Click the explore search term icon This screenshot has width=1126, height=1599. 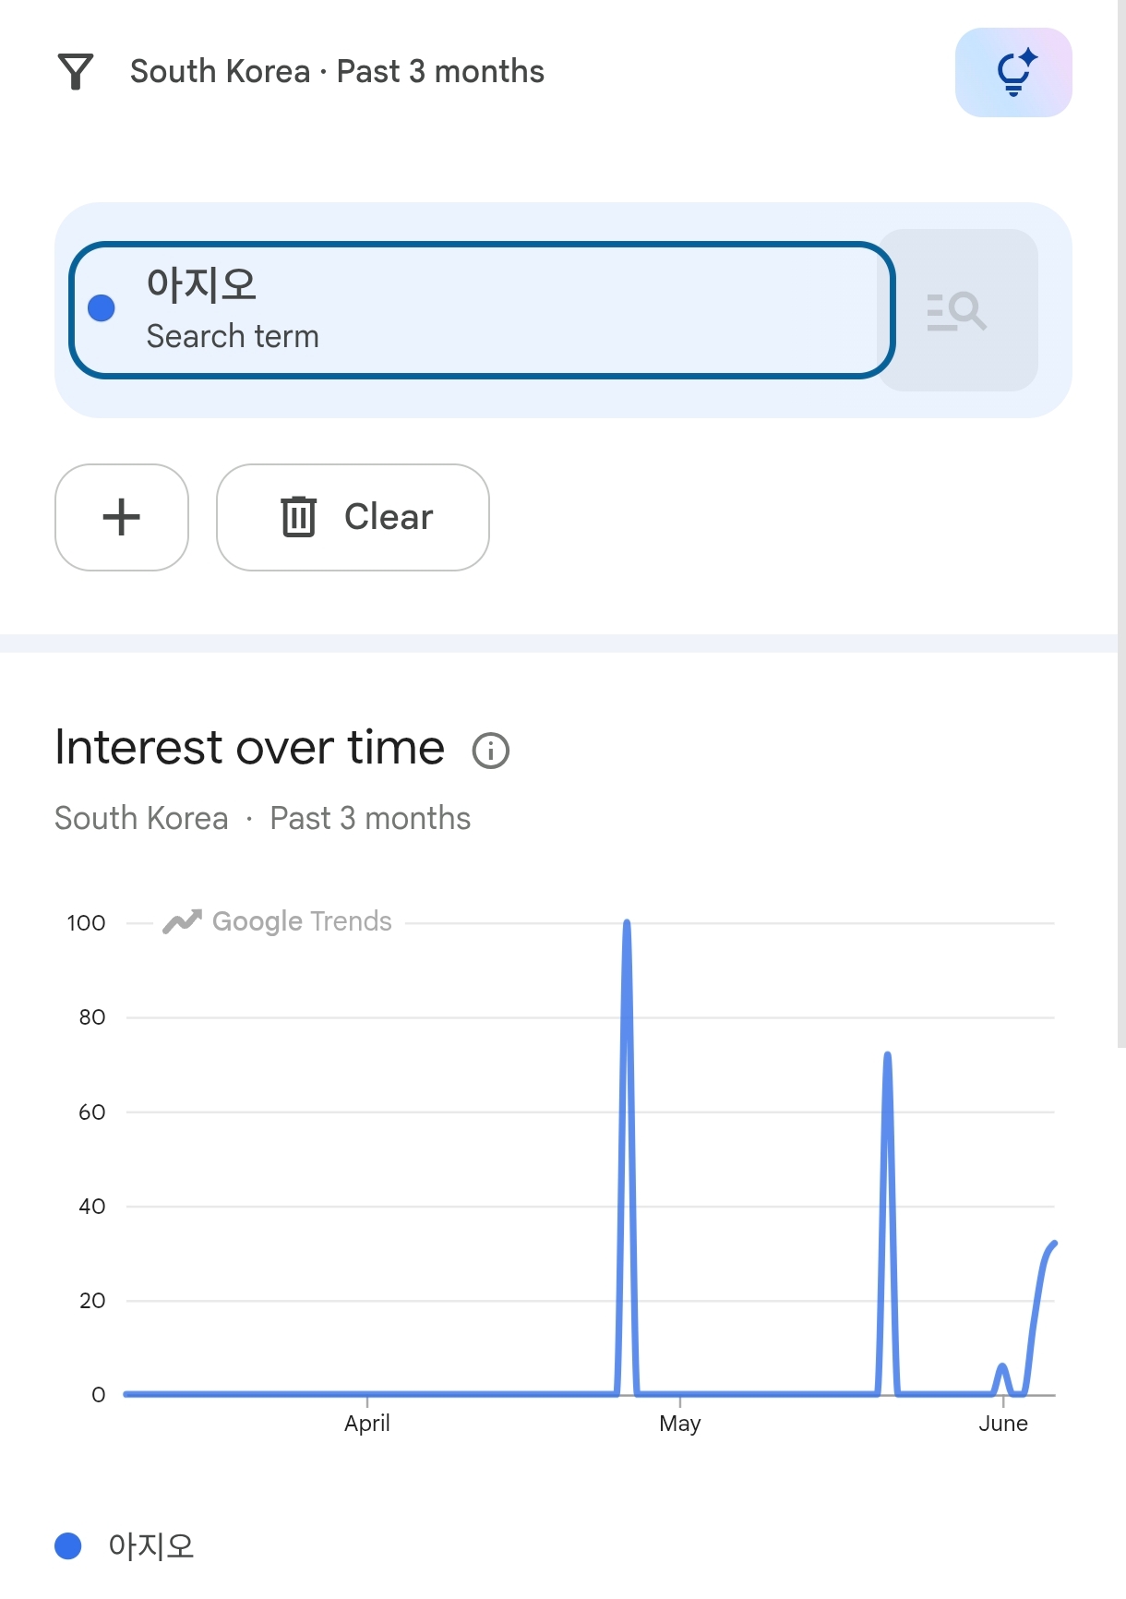coord(957,311)
